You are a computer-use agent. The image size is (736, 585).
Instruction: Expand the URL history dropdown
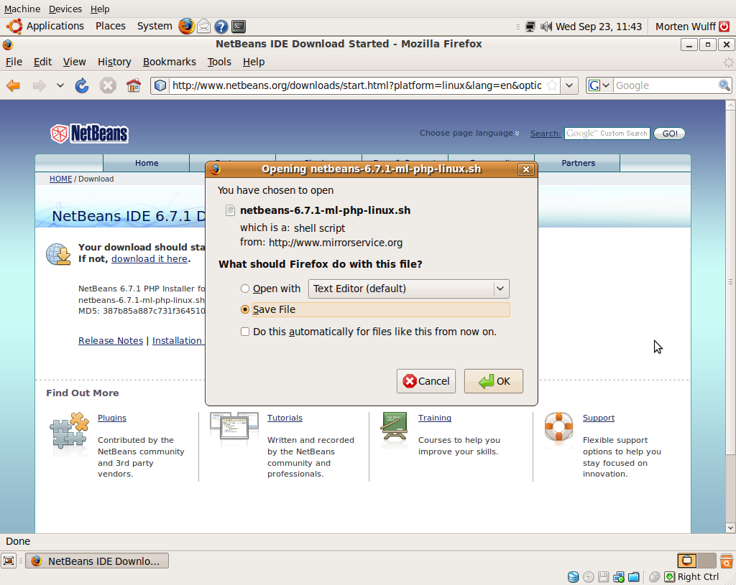click(569, 85)
